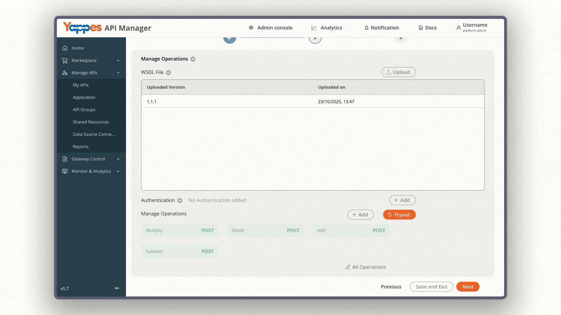Click the Upload WSDL button

(399, 72)
